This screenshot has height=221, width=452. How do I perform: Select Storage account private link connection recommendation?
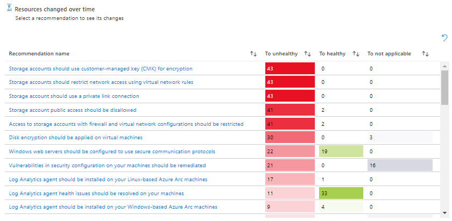[x=74, y=96]
